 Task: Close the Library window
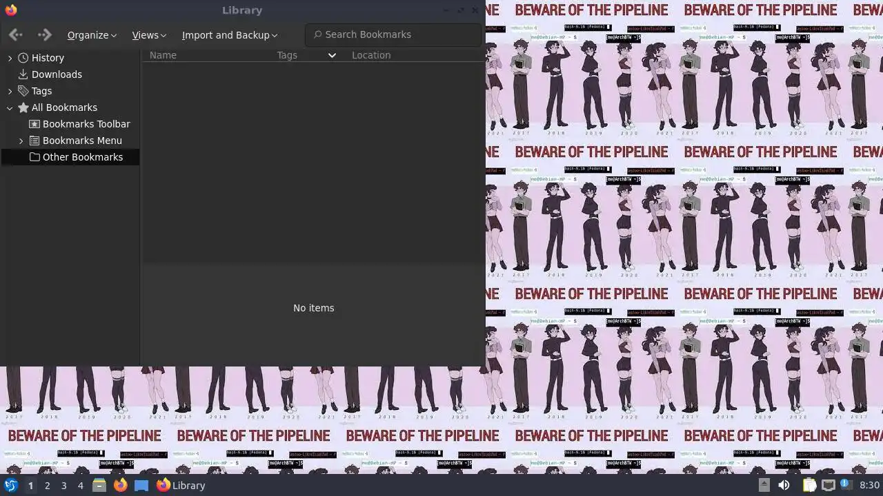(475, 10)
